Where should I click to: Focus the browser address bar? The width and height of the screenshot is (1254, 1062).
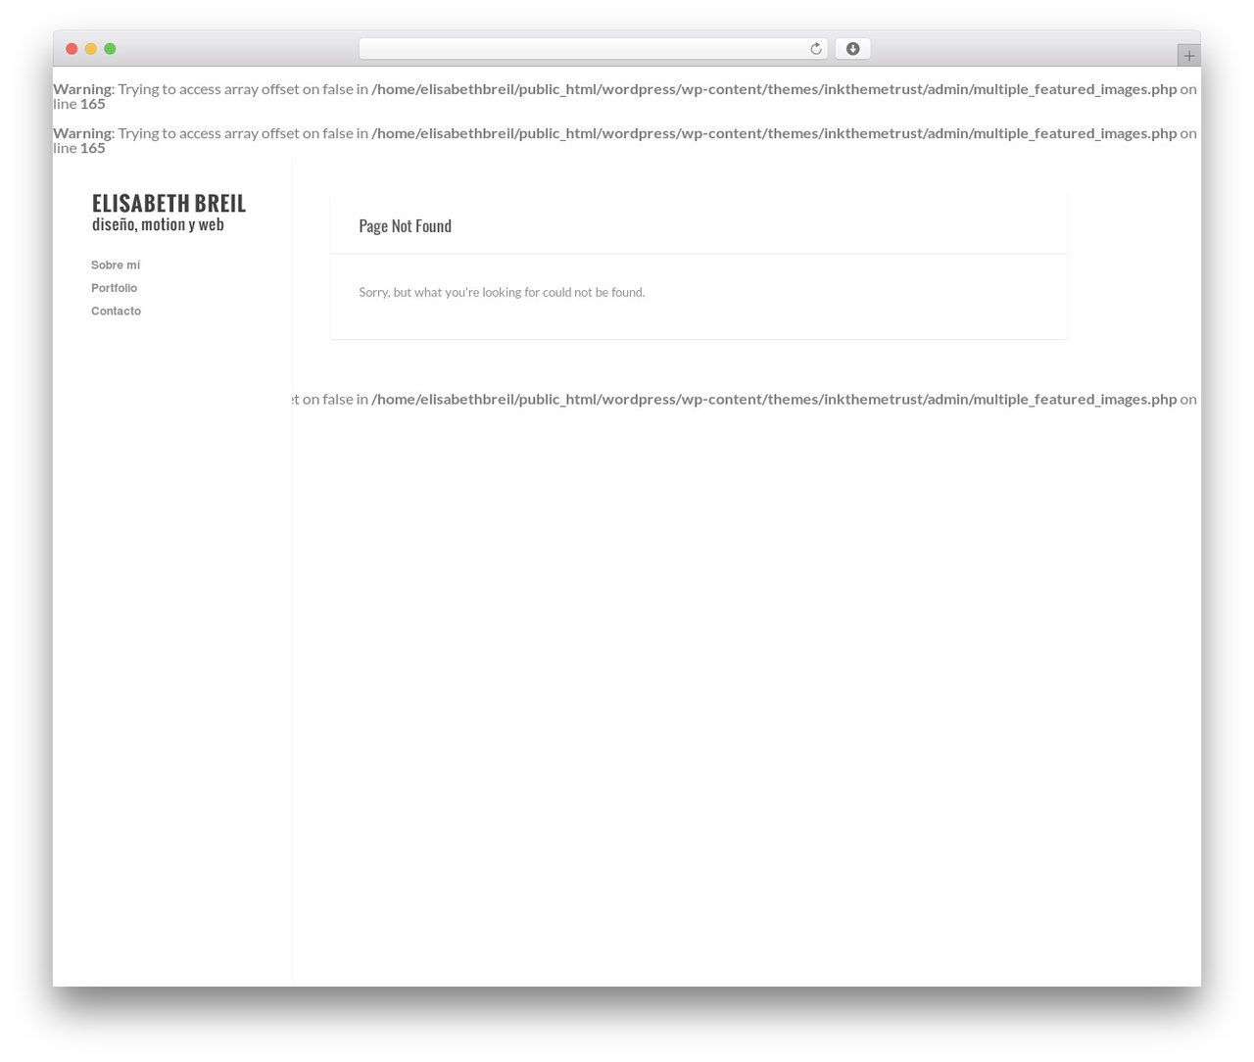click(x=593, y=49)
